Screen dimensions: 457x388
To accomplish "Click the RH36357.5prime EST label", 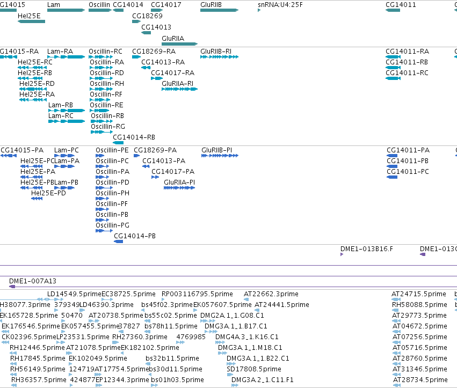I will coord(39,380).
